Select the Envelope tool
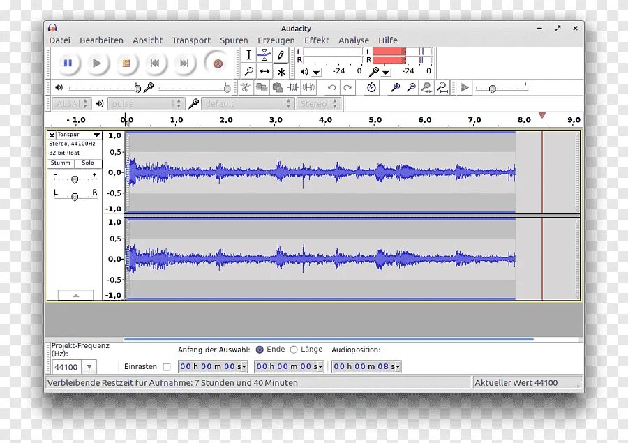628x443 pixels. click(x=264, y=55)
